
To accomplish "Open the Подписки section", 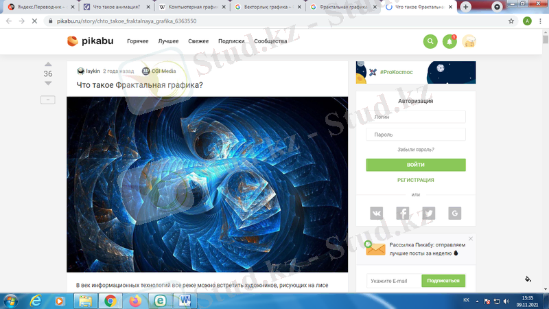I will [x=231, y=41].
